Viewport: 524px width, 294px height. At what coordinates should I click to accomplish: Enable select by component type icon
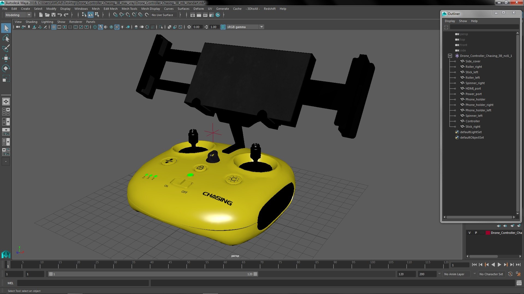[x=97, y=15]
